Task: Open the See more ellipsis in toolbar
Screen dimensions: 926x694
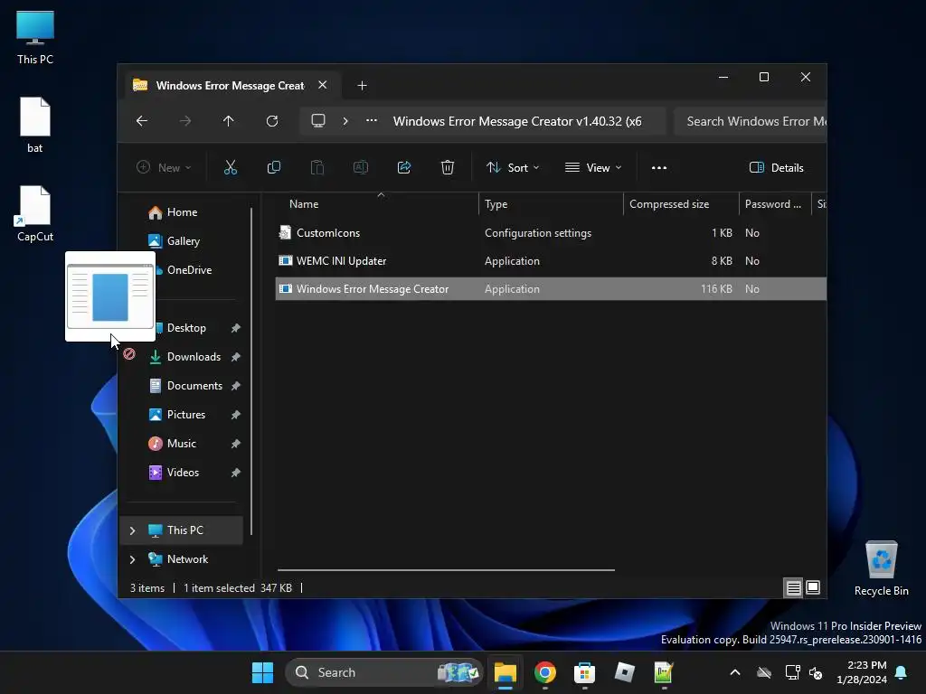Action: (x=659, y=167)
